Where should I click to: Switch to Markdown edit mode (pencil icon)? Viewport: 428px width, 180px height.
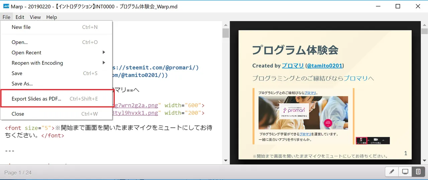coord(392,172)
